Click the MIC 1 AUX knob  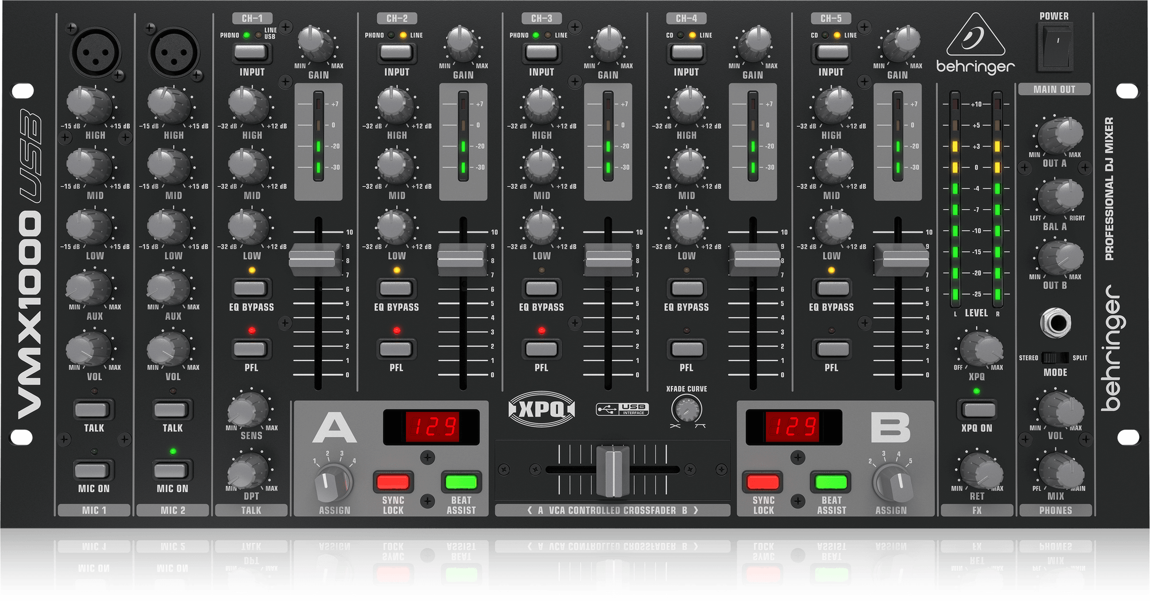[89, 288]
